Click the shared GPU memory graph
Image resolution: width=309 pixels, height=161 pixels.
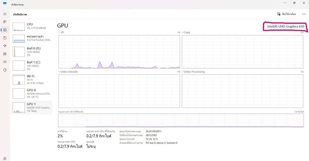pyautogui.click(x=181, y=120)
